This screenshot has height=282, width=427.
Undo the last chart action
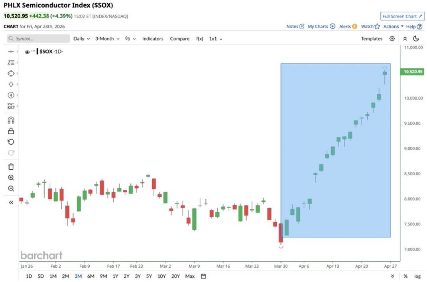[x=11, y=142]
